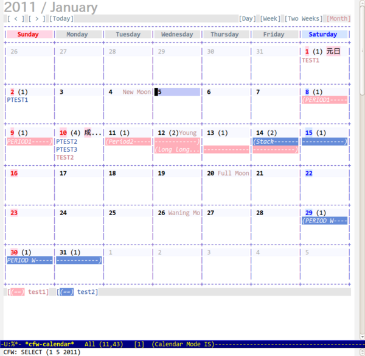Click the 2011 / January title
The image size is (365, 356).
pos(50,7)
